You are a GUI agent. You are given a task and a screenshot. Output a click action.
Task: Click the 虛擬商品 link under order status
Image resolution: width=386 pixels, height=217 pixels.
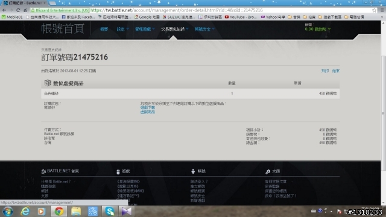click(x=148, y=112)
